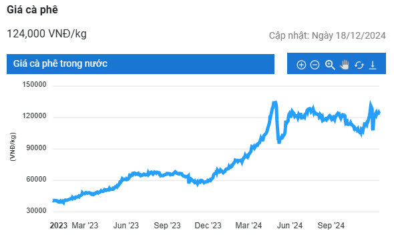The height and width of the screenshot is (241, 394).
Task: Click the (VNĐ/kg) vertical axis title
Action: pyautogui.click(x=13, y=147)
